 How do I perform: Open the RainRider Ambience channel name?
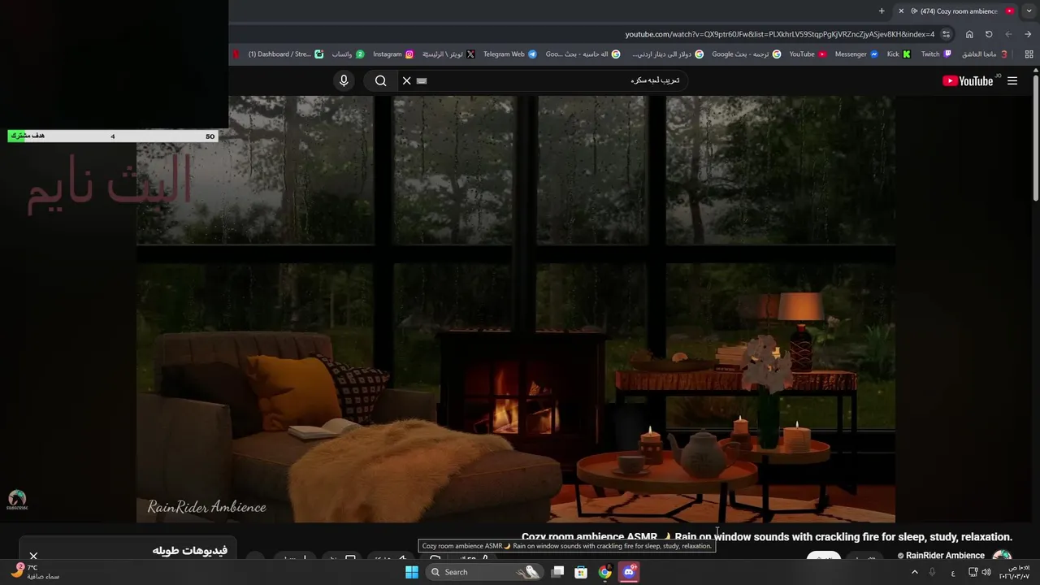click(x=945, y=556)
